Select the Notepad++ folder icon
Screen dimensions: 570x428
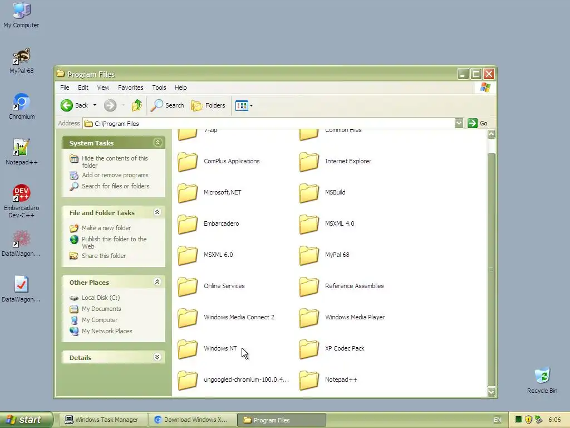pyautogui.click(x=309, y=380)
